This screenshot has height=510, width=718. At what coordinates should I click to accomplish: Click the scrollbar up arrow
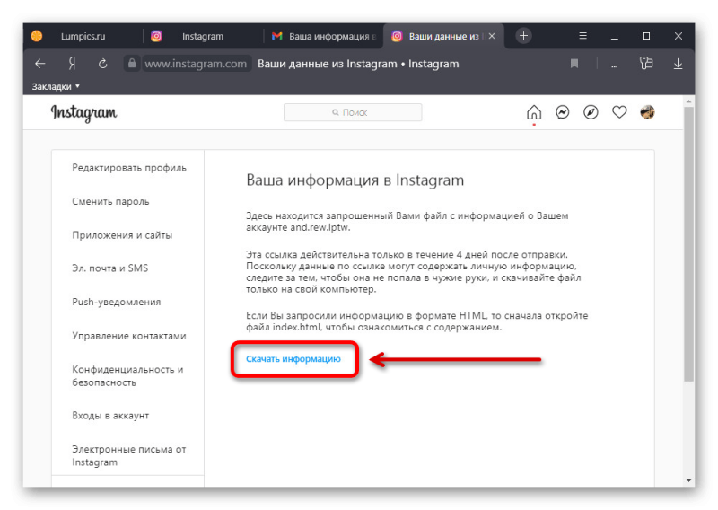(x=688, y=101)
